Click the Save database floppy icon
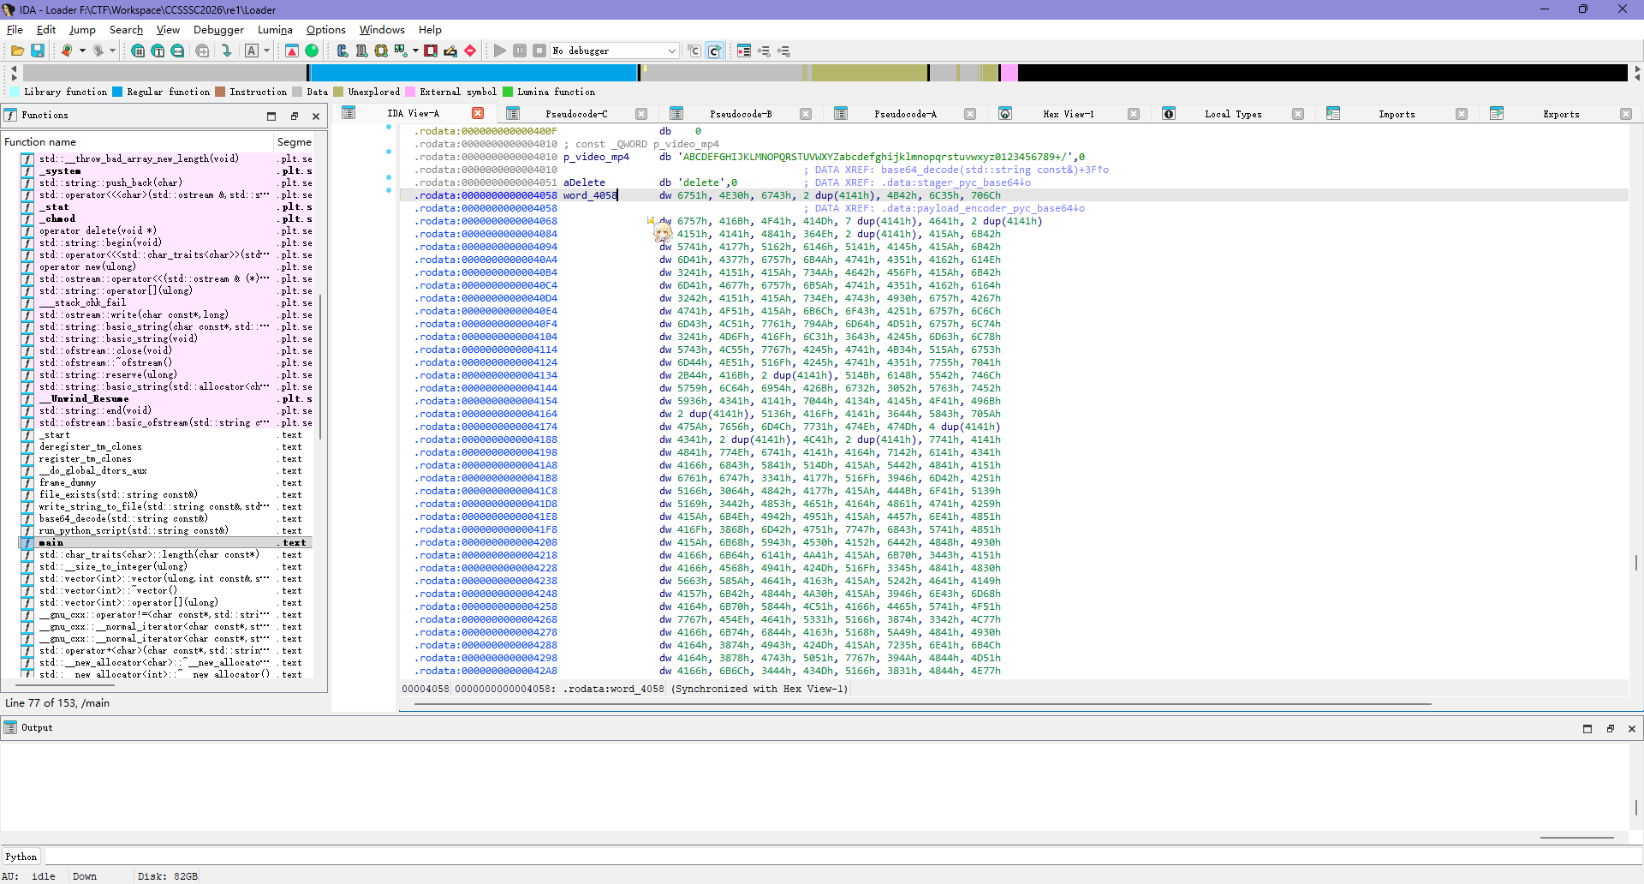Viewport: 1644px width, 884px height. tap(38, 51)
